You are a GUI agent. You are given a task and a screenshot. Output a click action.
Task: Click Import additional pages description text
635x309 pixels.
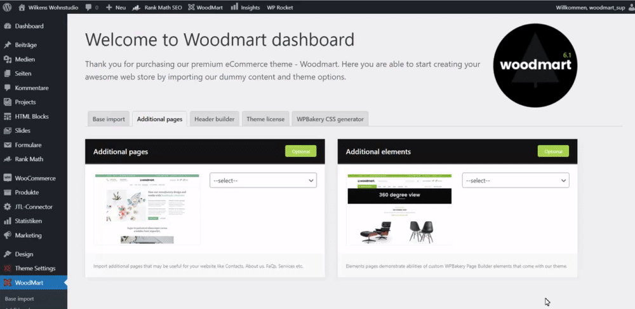pos(198,266)
